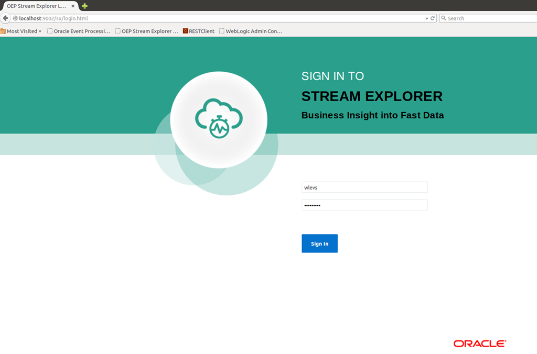The height and width of the screenshot is (354, 537).
Task: Click the SIGN IN TO heading text
Action: (x=332, y=76)
